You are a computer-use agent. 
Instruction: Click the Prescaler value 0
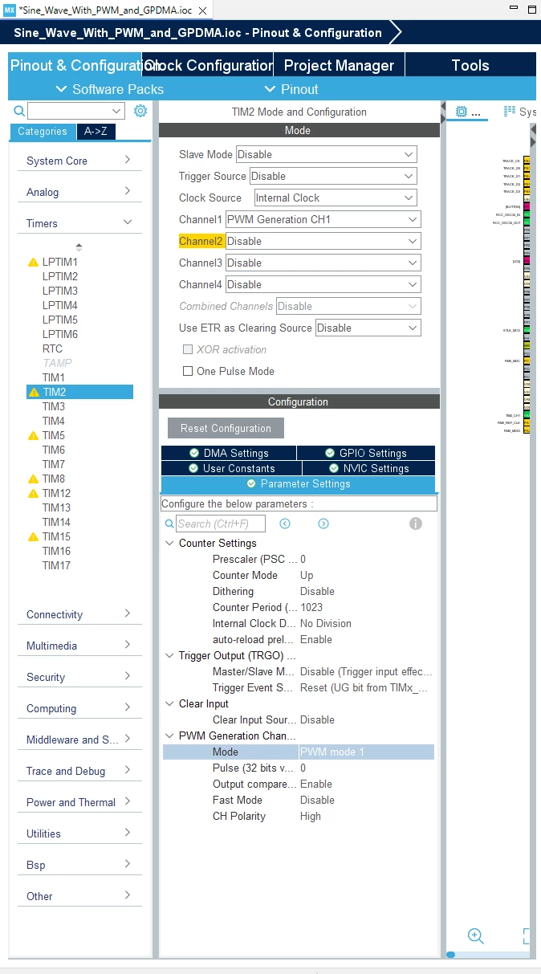[x=303, y=559]
